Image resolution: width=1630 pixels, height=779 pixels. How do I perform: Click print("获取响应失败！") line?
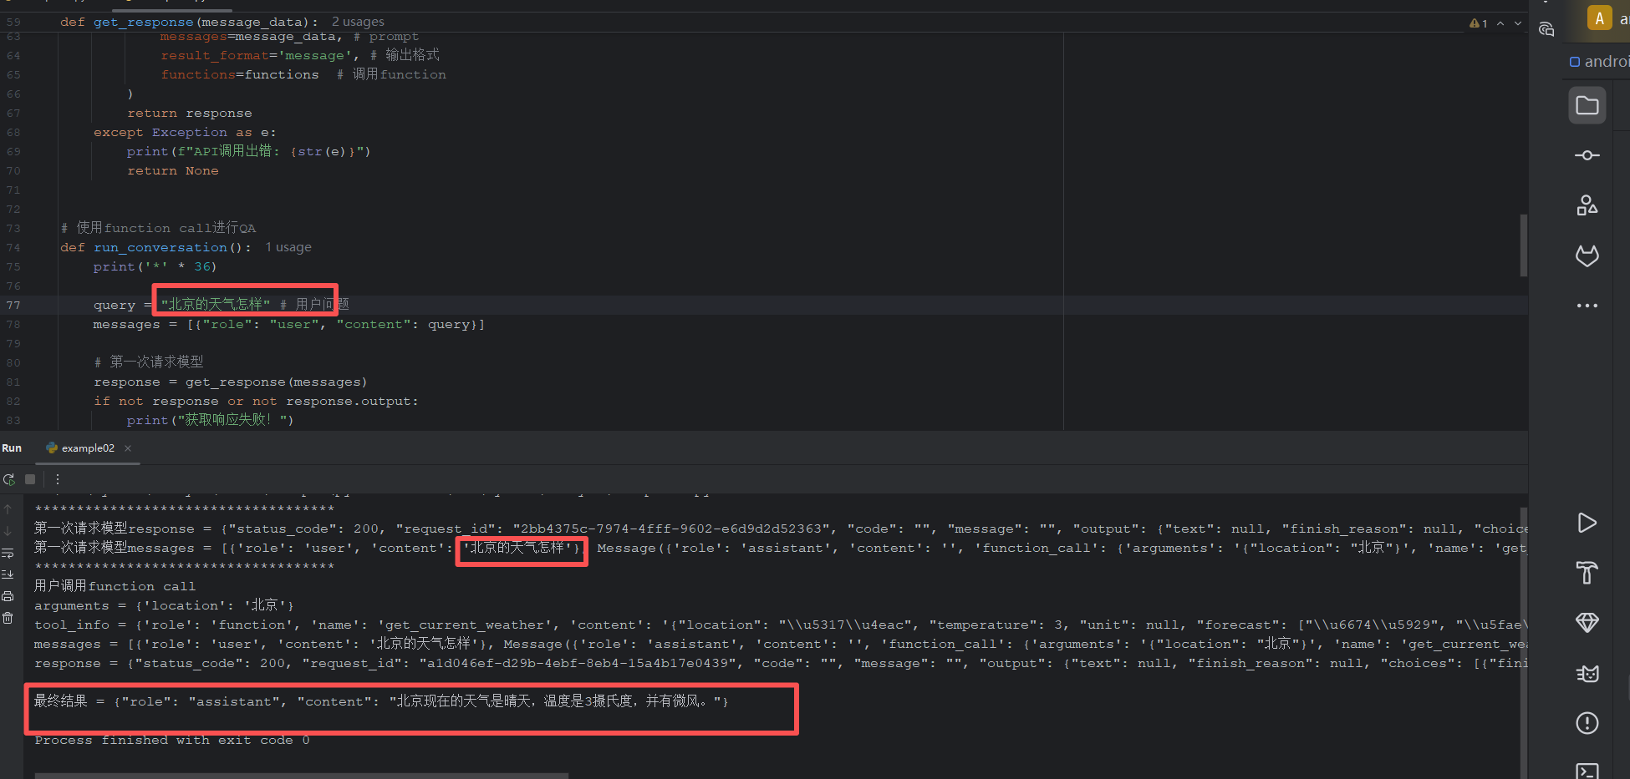210,420
